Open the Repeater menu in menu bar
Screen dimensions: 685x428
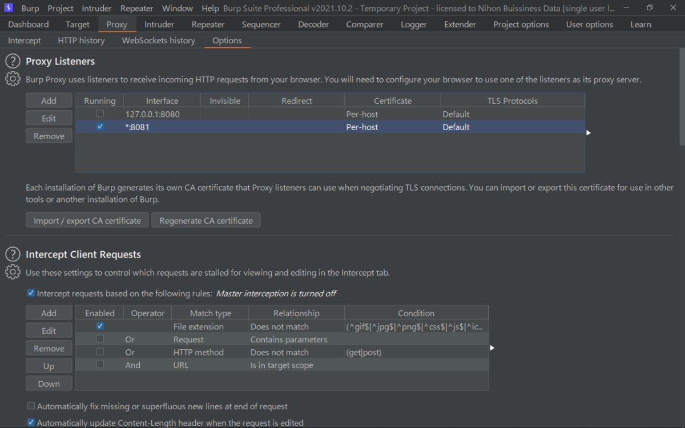137,8
